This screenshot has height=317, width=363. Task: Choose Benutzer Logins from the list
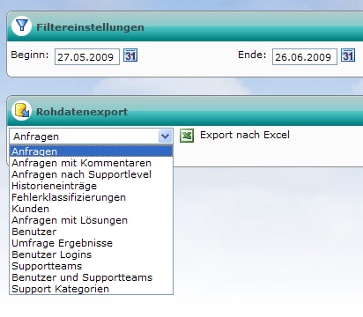click(91, 254)
